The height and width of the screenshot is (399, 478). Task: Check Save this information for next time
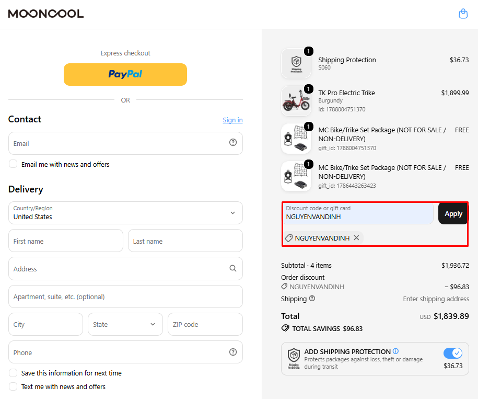(x=13, y=373)
